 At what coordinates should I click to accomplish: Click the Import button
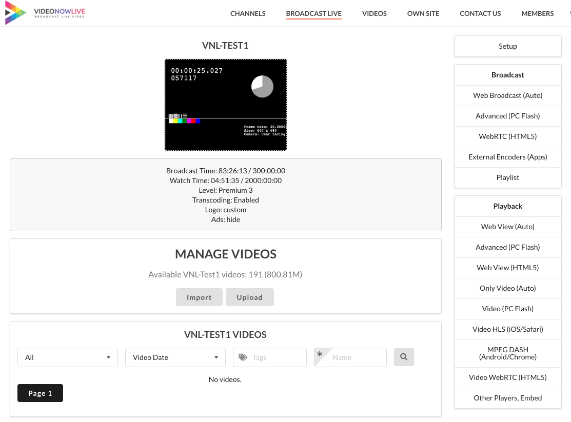pos(199,297)
